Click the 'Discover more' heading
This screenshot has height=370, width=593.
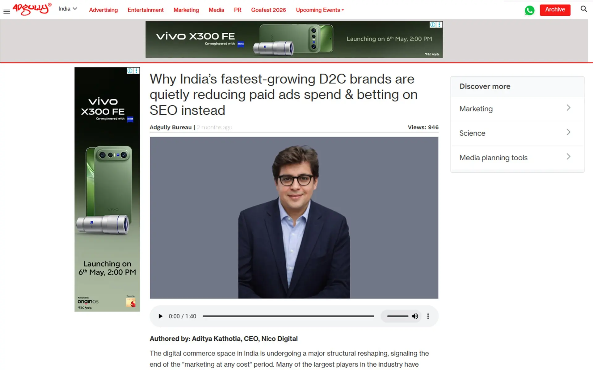(x=485, y=86)
